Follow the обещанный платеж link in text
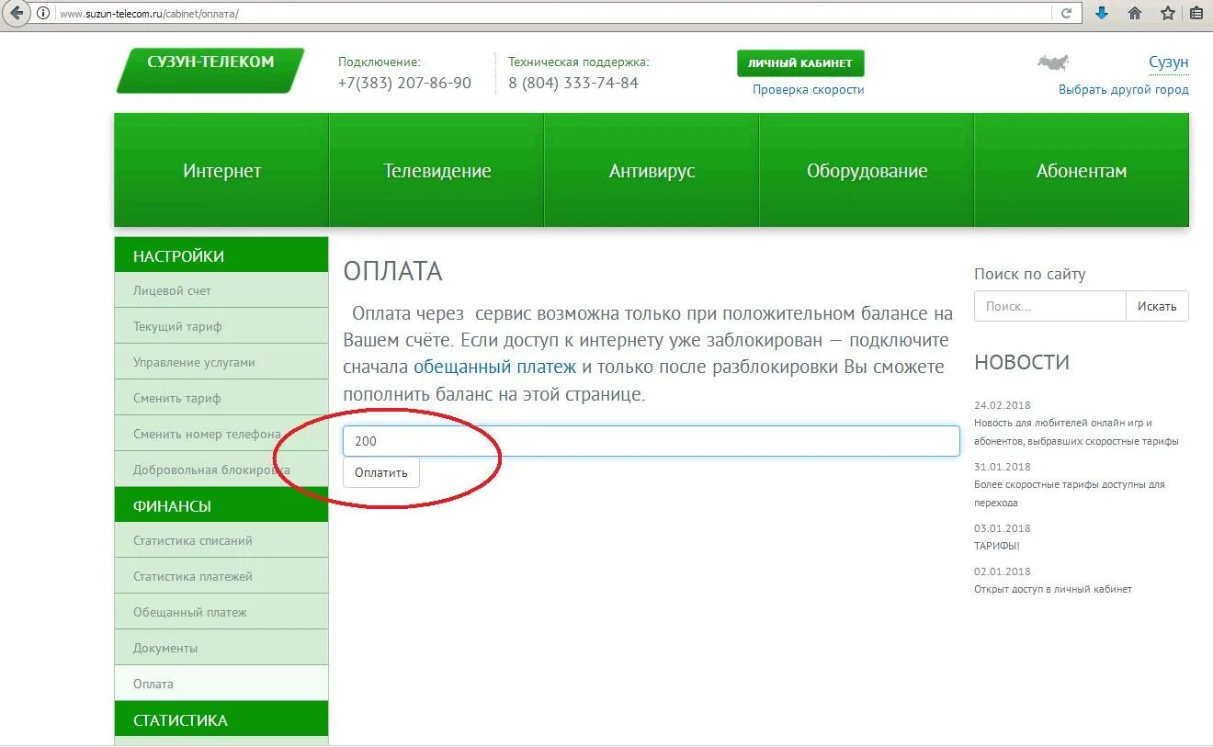 pos(495,367)
